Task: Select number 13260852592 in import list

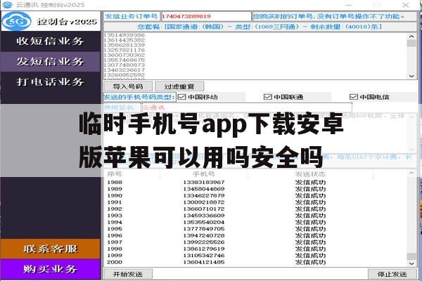Action: tap(124, 74)
